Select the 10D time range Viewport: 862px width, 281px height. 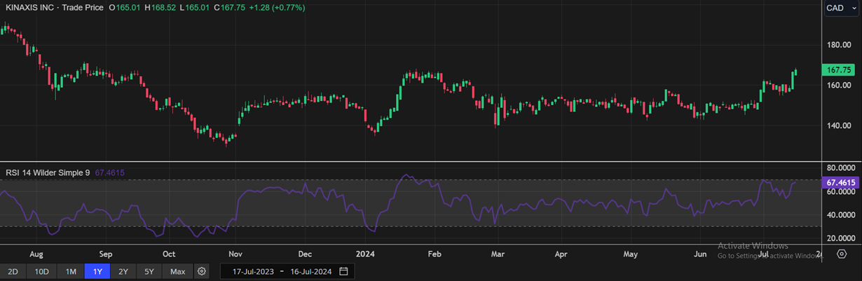[41, 271]
